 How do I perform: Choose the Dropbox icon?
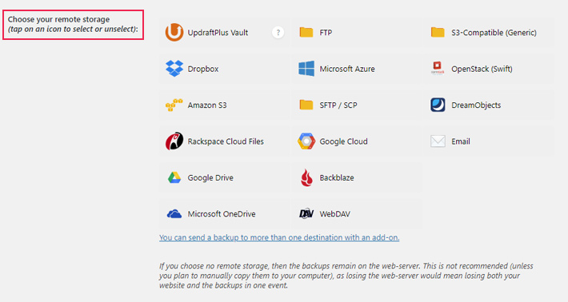click(174, 69)
